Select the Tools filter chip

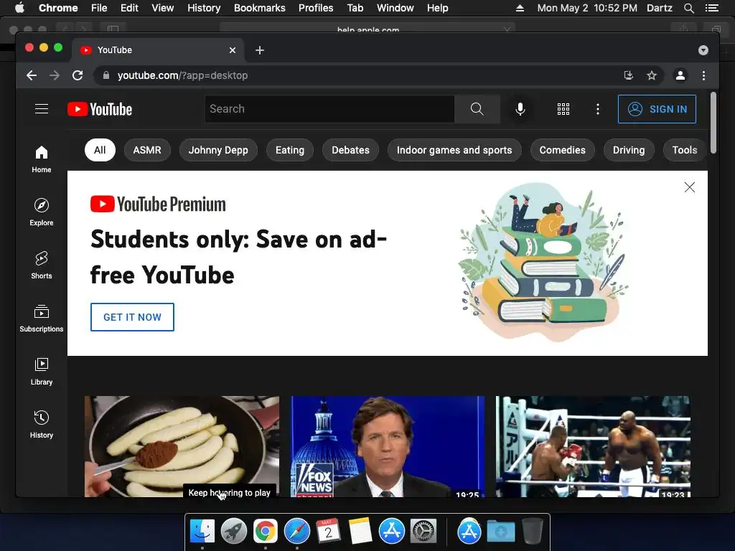coord(684,150)
